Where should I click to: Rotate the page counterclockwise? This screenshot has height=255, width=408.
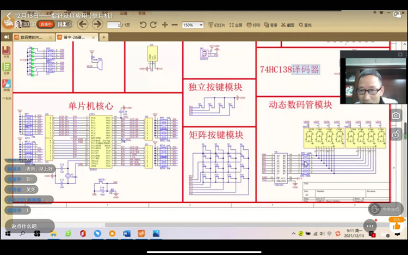[143, 25]
